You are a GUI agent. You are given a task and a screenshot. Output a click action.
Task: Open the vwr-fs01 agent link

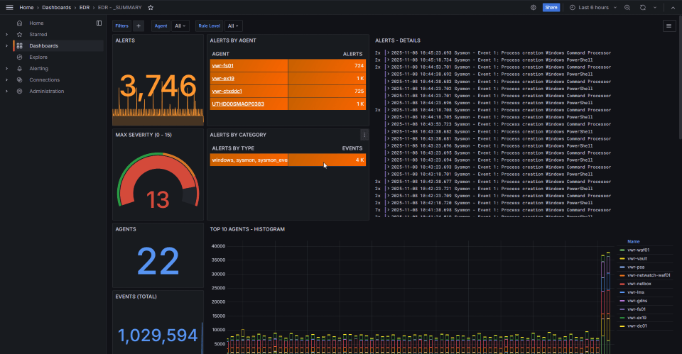click(x=222, y=65)
